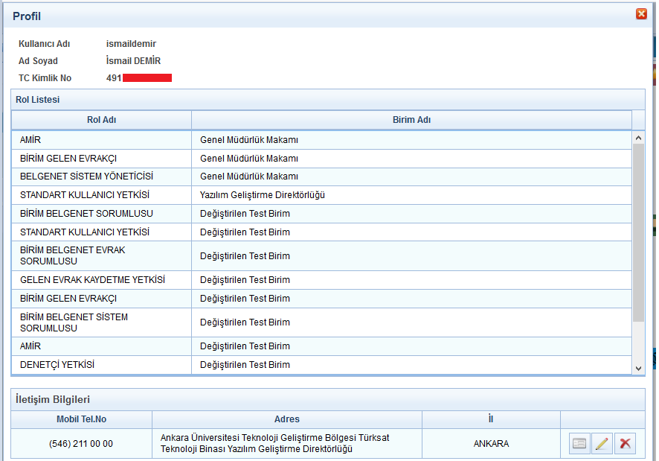Image resolution: width=659 pixels, height=461 pixels.
Task: Select the mobile phone number cell
Action: [81, 444]
